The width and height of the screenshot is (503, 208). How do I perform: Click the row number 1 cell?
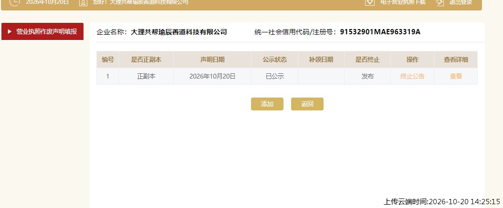[x=107, y=76]
